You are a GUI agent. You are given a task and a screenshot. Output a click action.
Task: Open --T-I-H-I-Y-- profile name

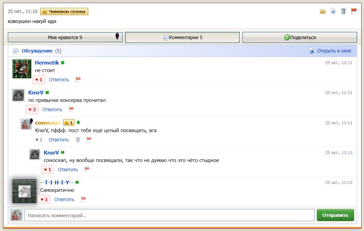point(57,183)
